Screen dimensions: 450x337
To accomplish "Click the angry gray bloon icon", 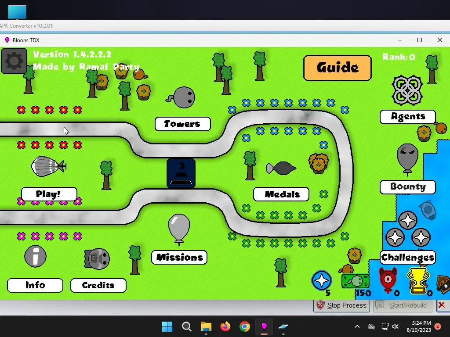I will coord(407,159).
